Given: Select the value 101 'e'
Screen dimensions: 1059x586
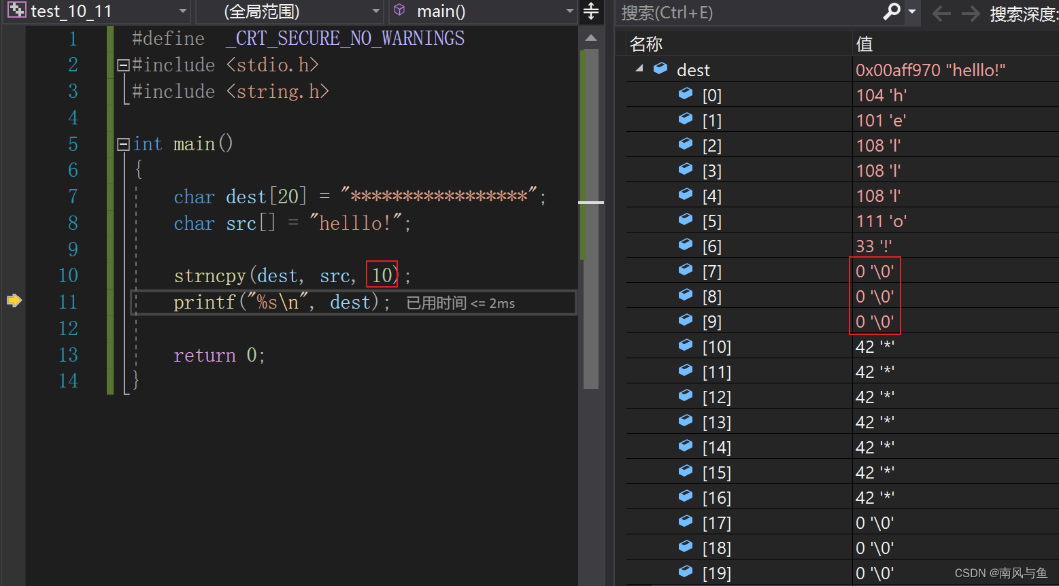Looking at the screenshot, I should (881, 120).
